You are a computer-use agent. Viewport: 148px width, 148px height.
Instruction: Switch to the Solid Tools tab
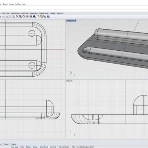coord(25,13)
